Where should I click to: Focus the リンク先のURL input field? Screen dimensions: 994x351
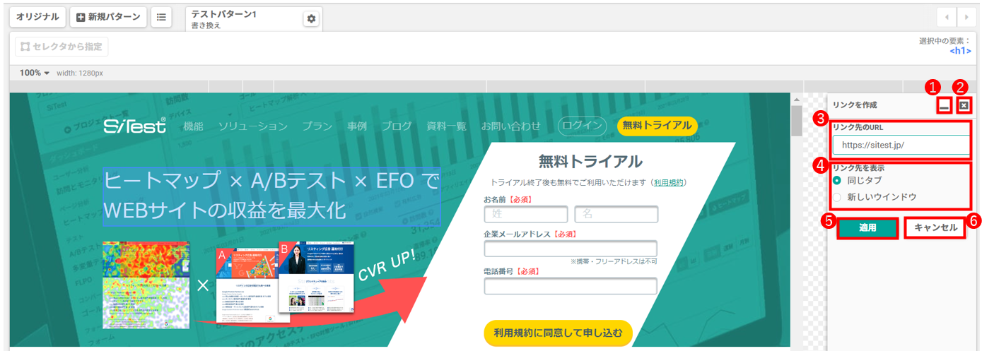tap(901, 145)
